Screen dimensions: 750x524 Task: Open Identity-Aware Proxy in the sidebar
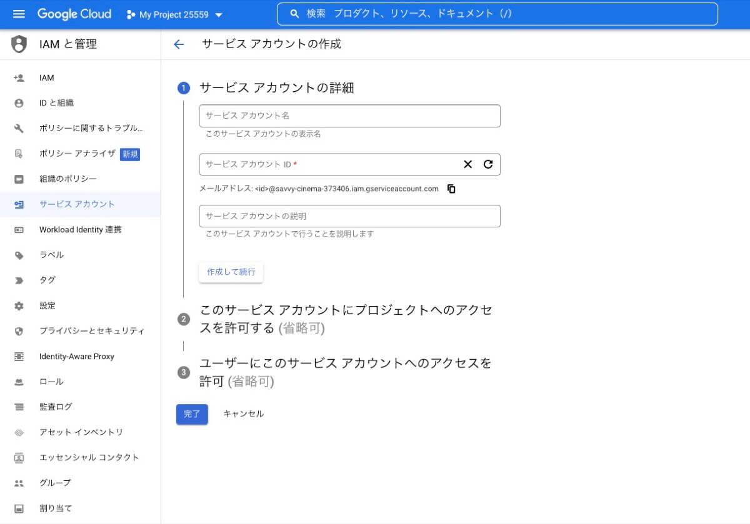(x=75, y=356)
